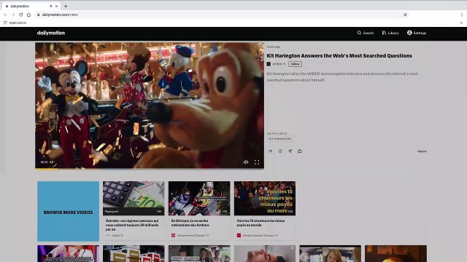This screenshot has height=262, width=467.
Task: Report this video
Action: pyautogui.click(x=422, y=151)
